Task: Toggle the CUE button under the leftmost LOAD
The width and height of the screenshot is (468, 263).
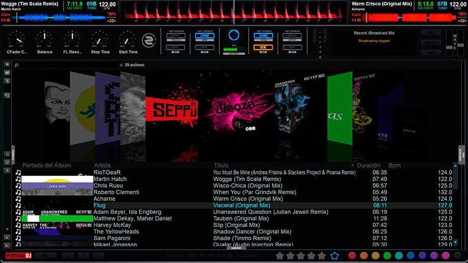Action: pyautogui.click(x=176, y=47)
